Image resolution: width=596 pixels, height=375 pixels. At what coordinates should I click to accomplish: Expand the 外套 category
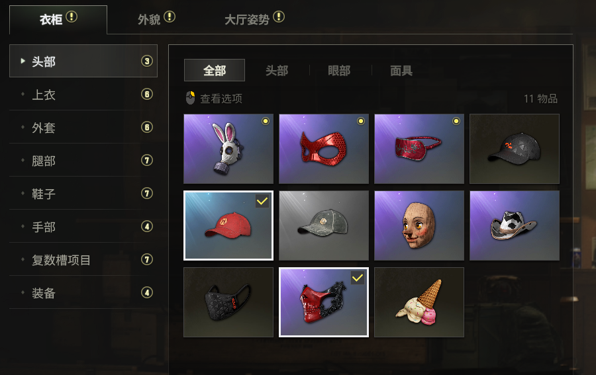tap(83, 128)
